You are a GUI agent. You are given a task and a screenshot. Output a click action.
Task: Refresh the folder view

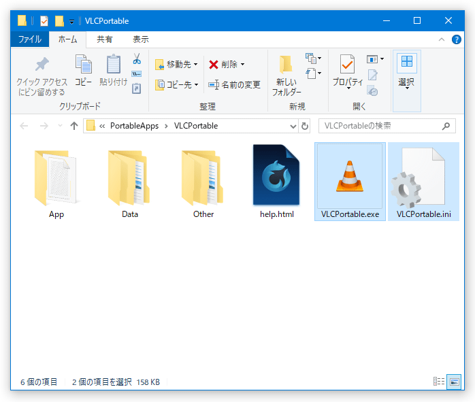pyautogui.click(x=305, y=127)
